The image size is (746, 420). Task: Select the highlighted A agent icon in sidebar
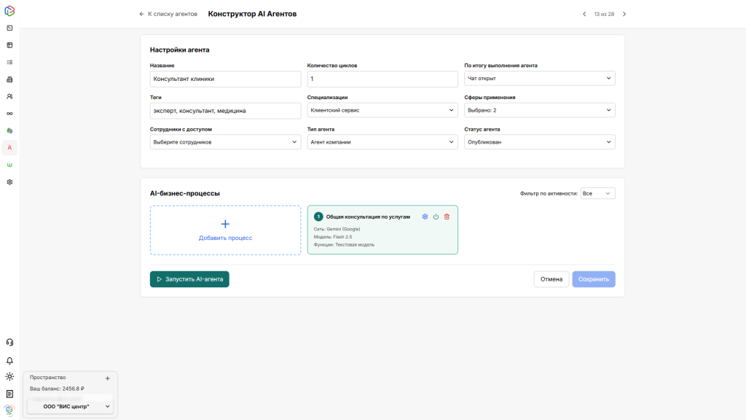point(9,147)
